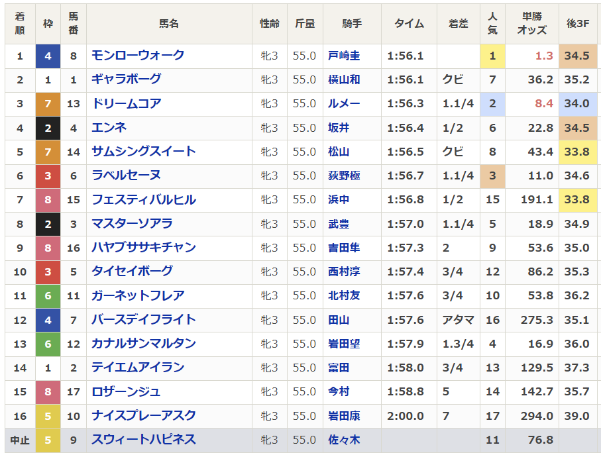The width and height of the screenshot is (601, 453).
Task: Select horse number 17 cell
Action: click(74, 391)
